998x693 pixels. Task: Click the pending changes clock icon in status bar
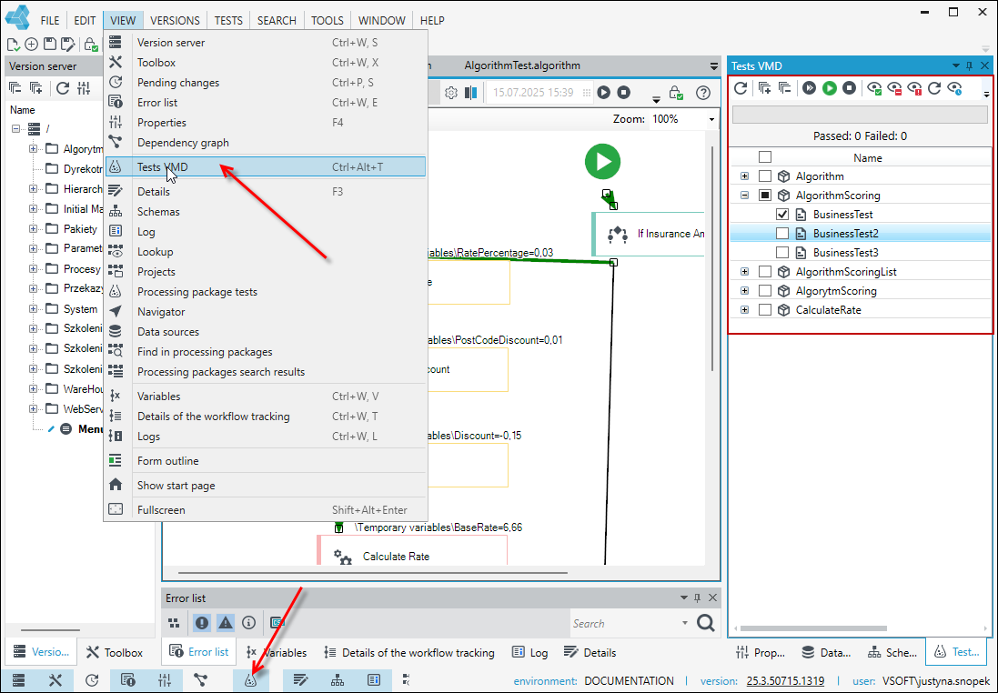point(92,680)
